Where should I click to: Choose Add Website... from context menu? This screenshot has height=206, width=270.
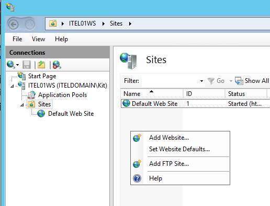[x=180, y=138]
